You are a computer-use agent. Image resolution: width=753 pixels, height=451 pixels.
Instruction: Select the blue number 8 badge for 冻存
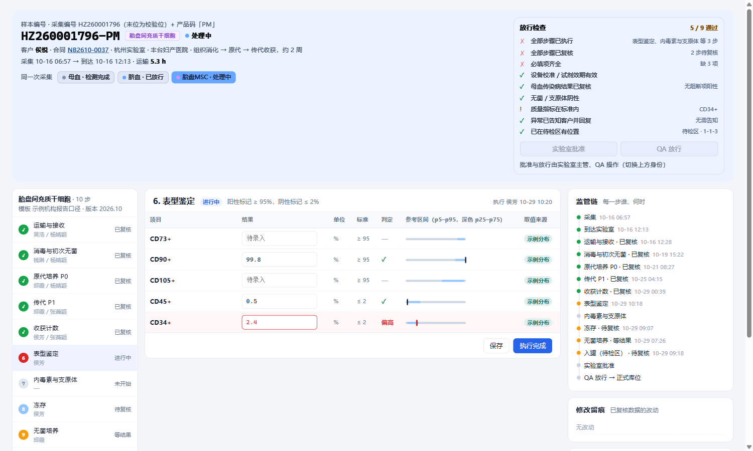[23, 409]
